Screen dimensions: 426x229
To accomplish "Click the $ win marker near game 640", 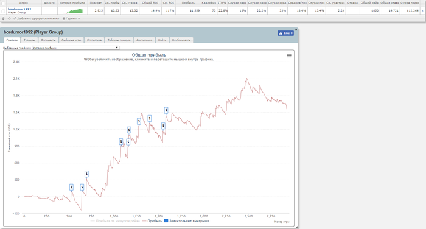I will point(82,187).
